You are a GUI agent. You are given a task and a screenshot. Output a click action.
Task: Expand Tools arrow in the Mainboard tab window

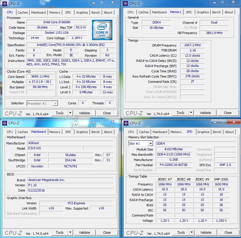coord(70,232)
